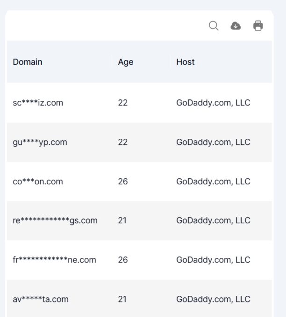Click age 21 in the av*****ta.com row
The height and width of the screenshot is (317, 286).
click(122, 299)
